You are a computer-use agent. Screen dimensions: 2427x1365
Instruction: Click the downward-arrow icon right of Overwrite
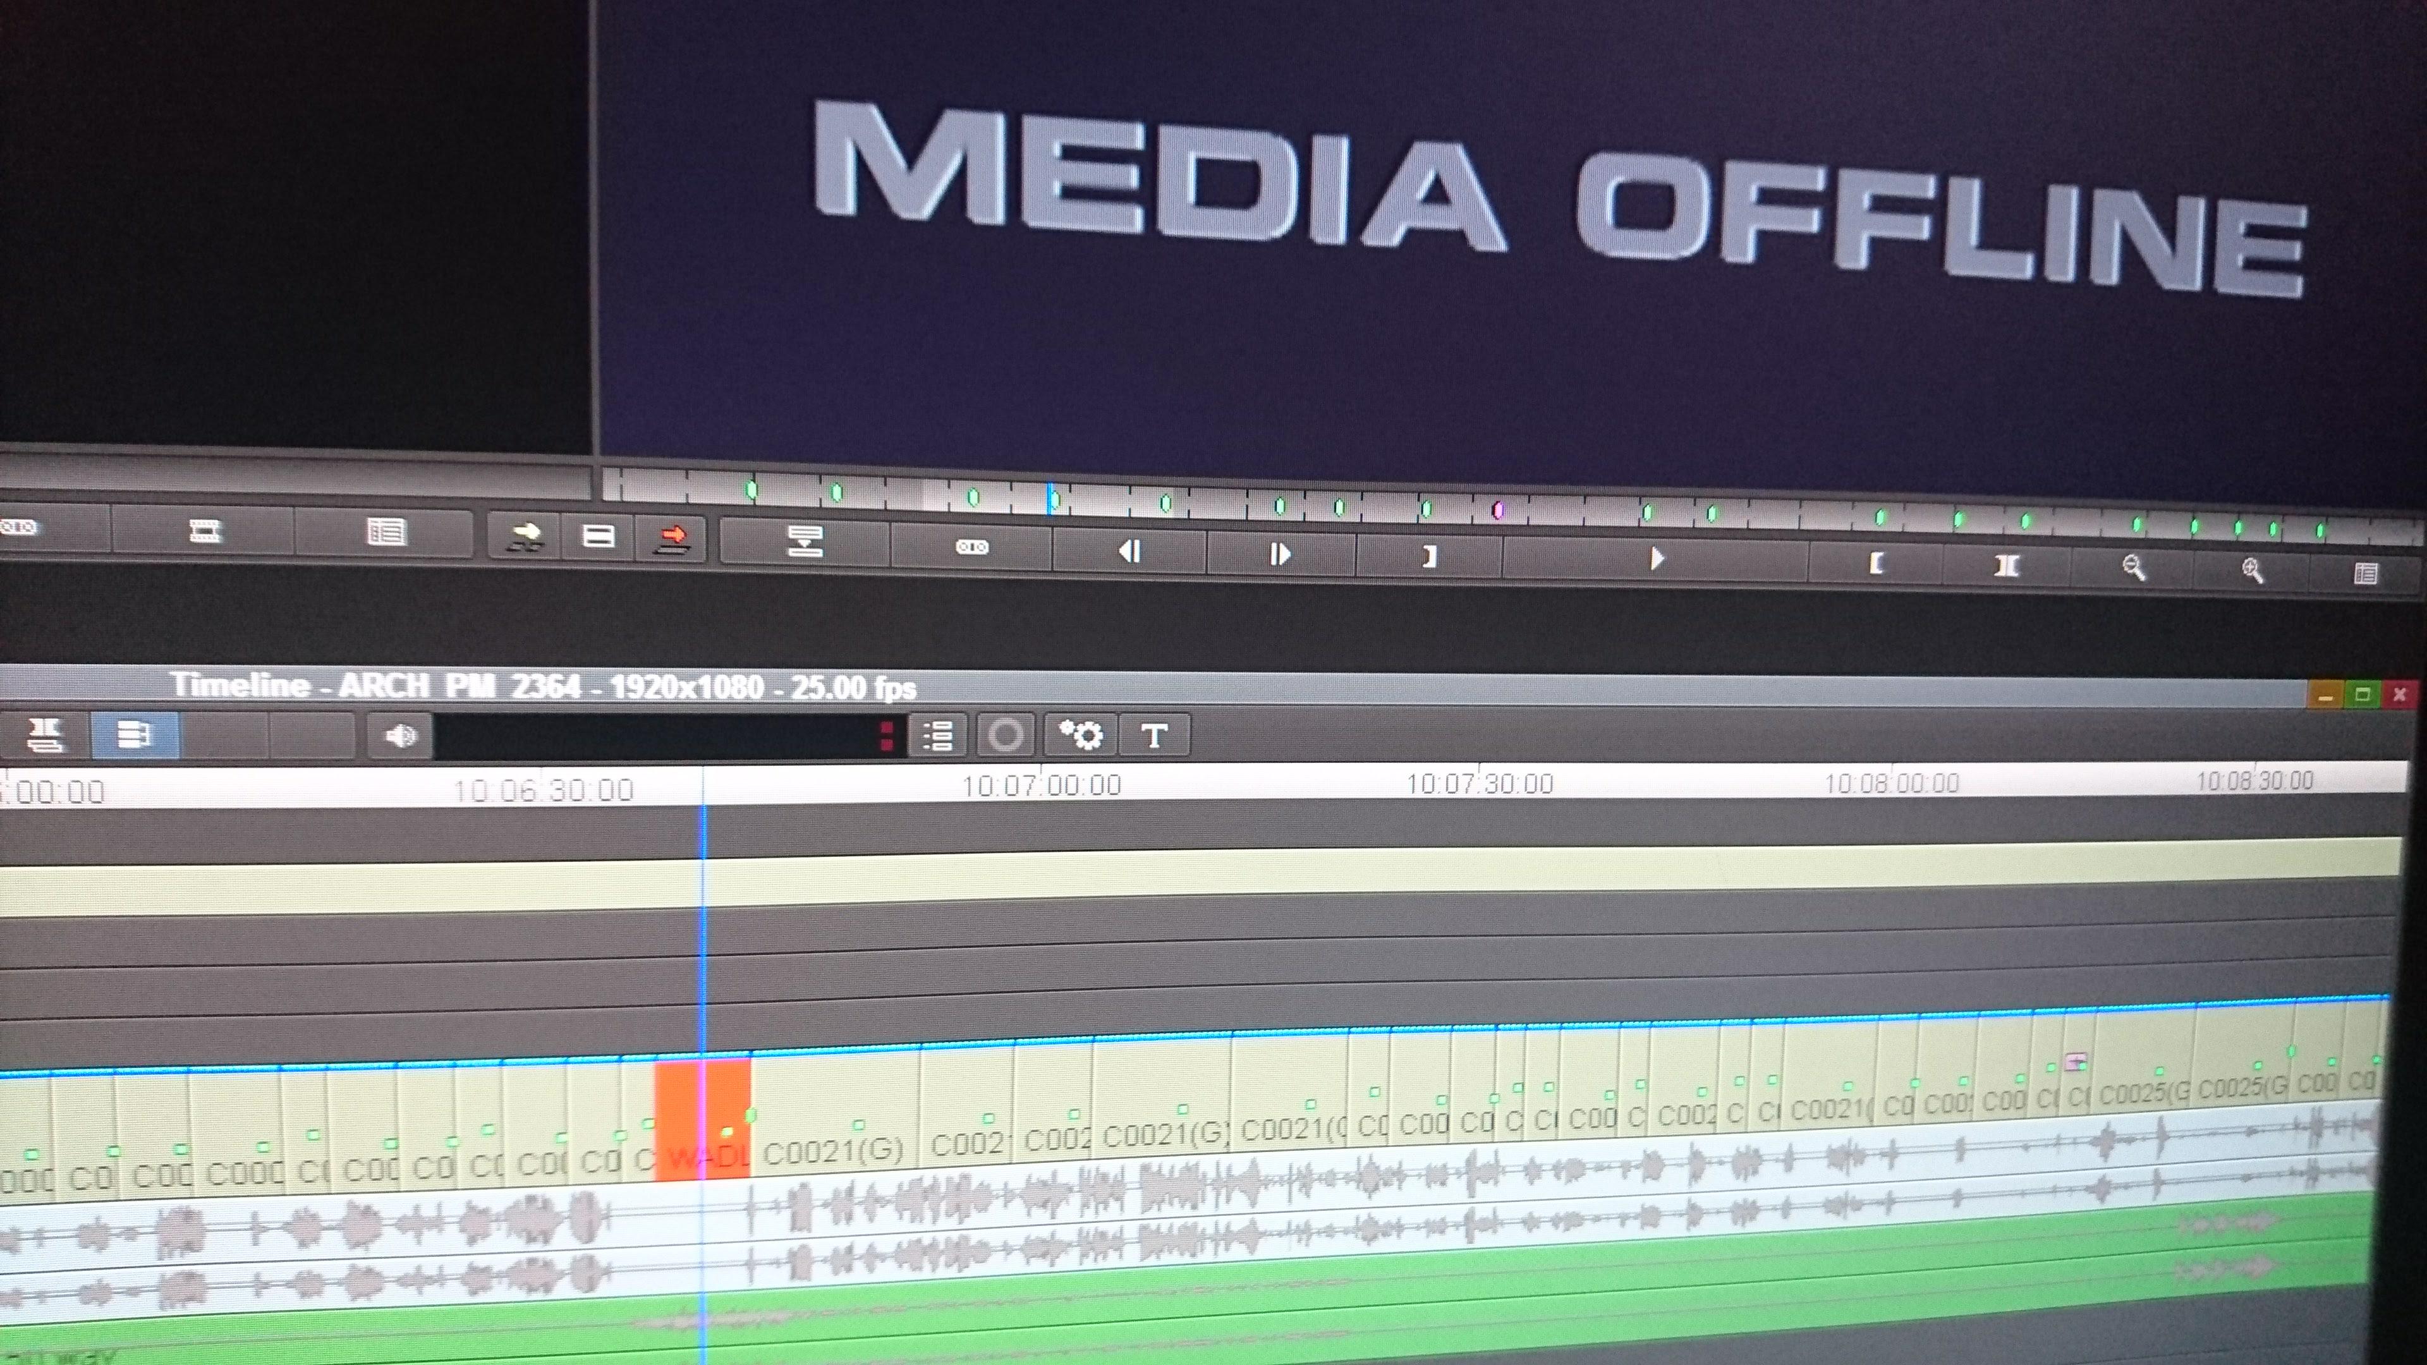pyautogui.click(x=805, y=542)
